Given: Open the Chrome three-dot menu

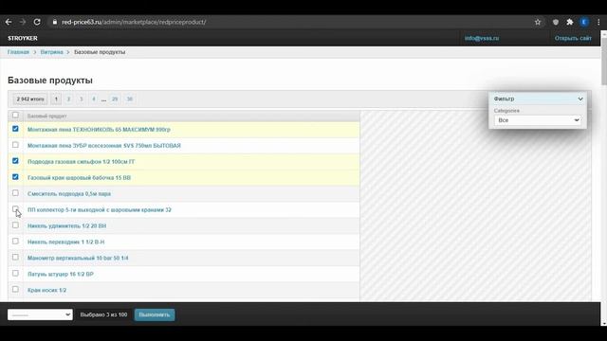Looking at the screenshot, I should pos(598,22).
